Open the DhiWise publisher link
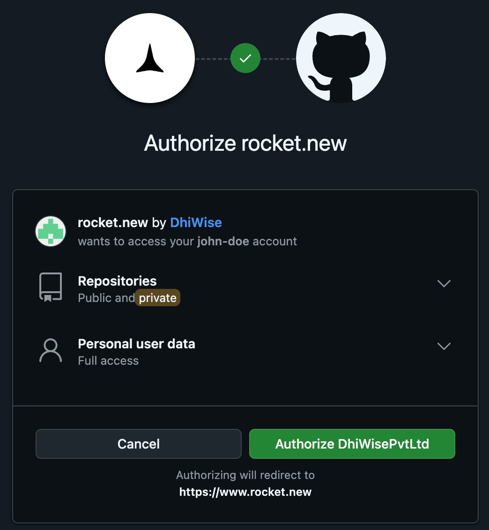This screenshot has width=489, height=530. tap(196, 222)
